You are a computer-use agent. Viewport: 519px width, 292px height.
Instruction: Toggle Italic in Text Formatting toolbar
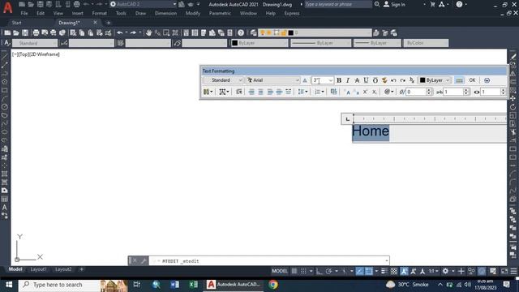coord(348,80)
